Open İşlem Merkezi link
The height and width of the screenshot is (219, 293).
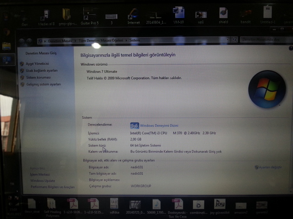tap(40, 174)
